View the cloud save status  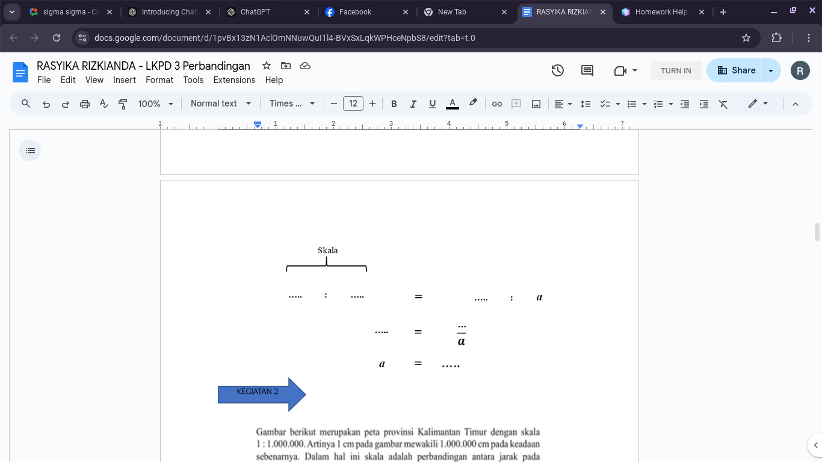305,66
